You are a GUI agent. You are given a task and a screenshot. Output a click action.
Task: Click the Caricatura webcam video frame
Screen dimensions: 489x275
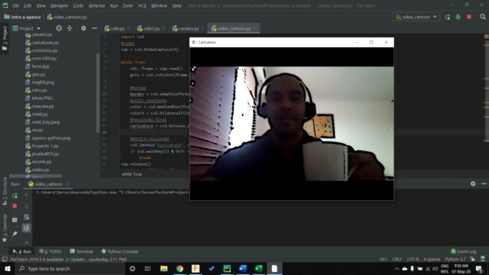[292, 124]
